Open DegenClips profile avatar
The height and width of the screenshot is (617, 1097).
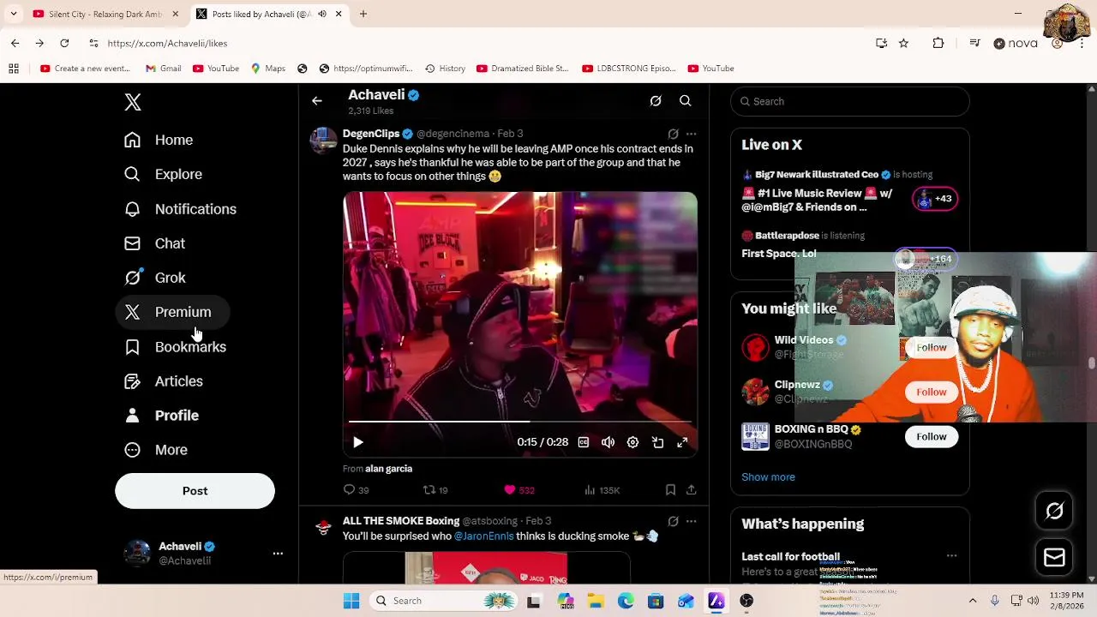coord(323,140)
